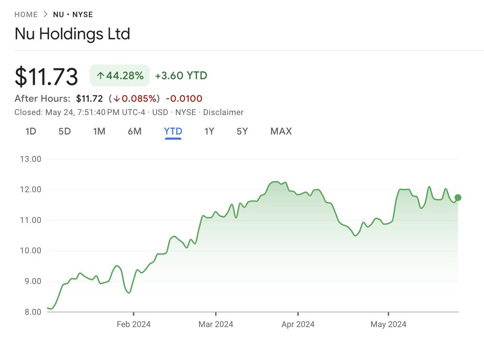Click the breadcrumb chevron separator
Screen dimensions: 484x340
[45, 14]
